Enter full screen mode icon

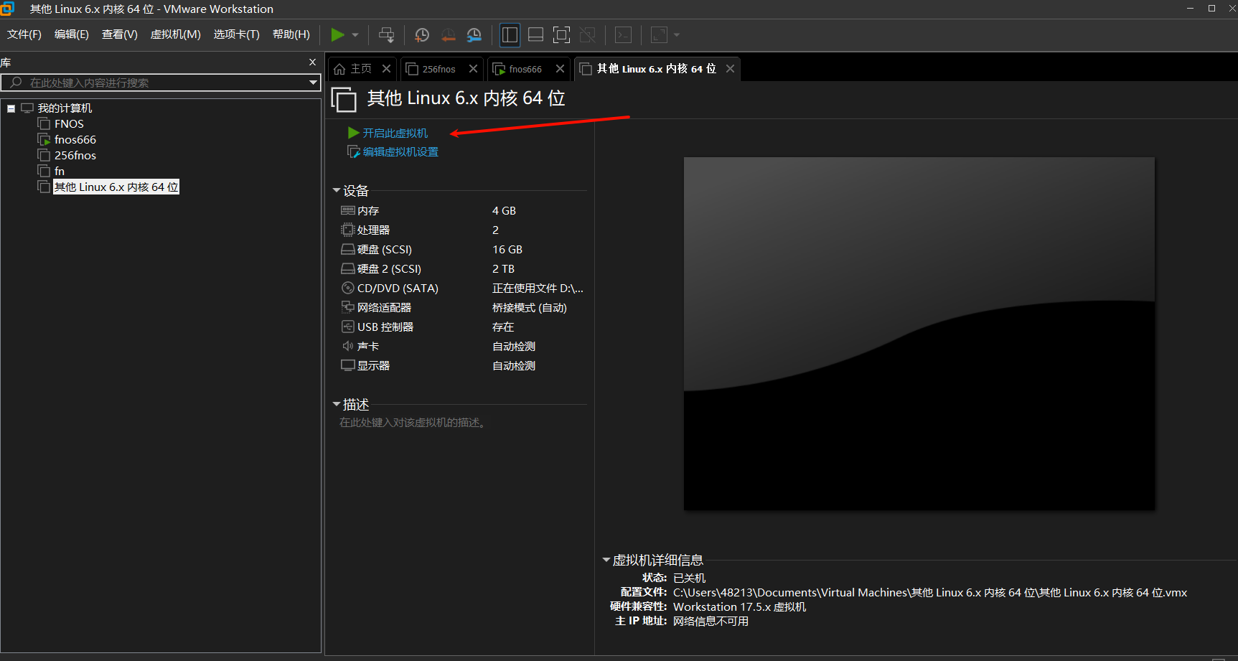click(x=561, y=34)
